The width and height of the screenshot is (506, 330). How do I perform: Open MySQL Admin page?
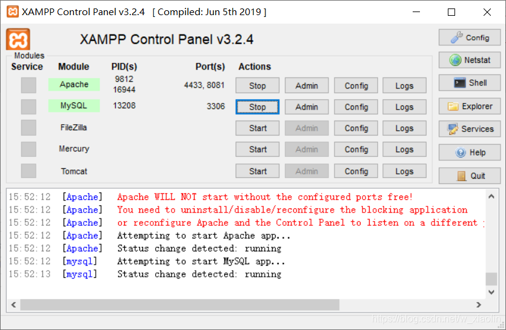(x=307, y=107)
